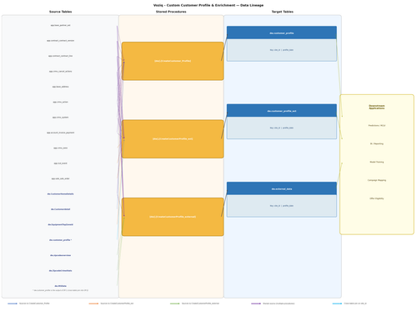Viewport: 417px width, 321px height.
Task: Click source table app.contract_contract_line
Action: [60, 56]
